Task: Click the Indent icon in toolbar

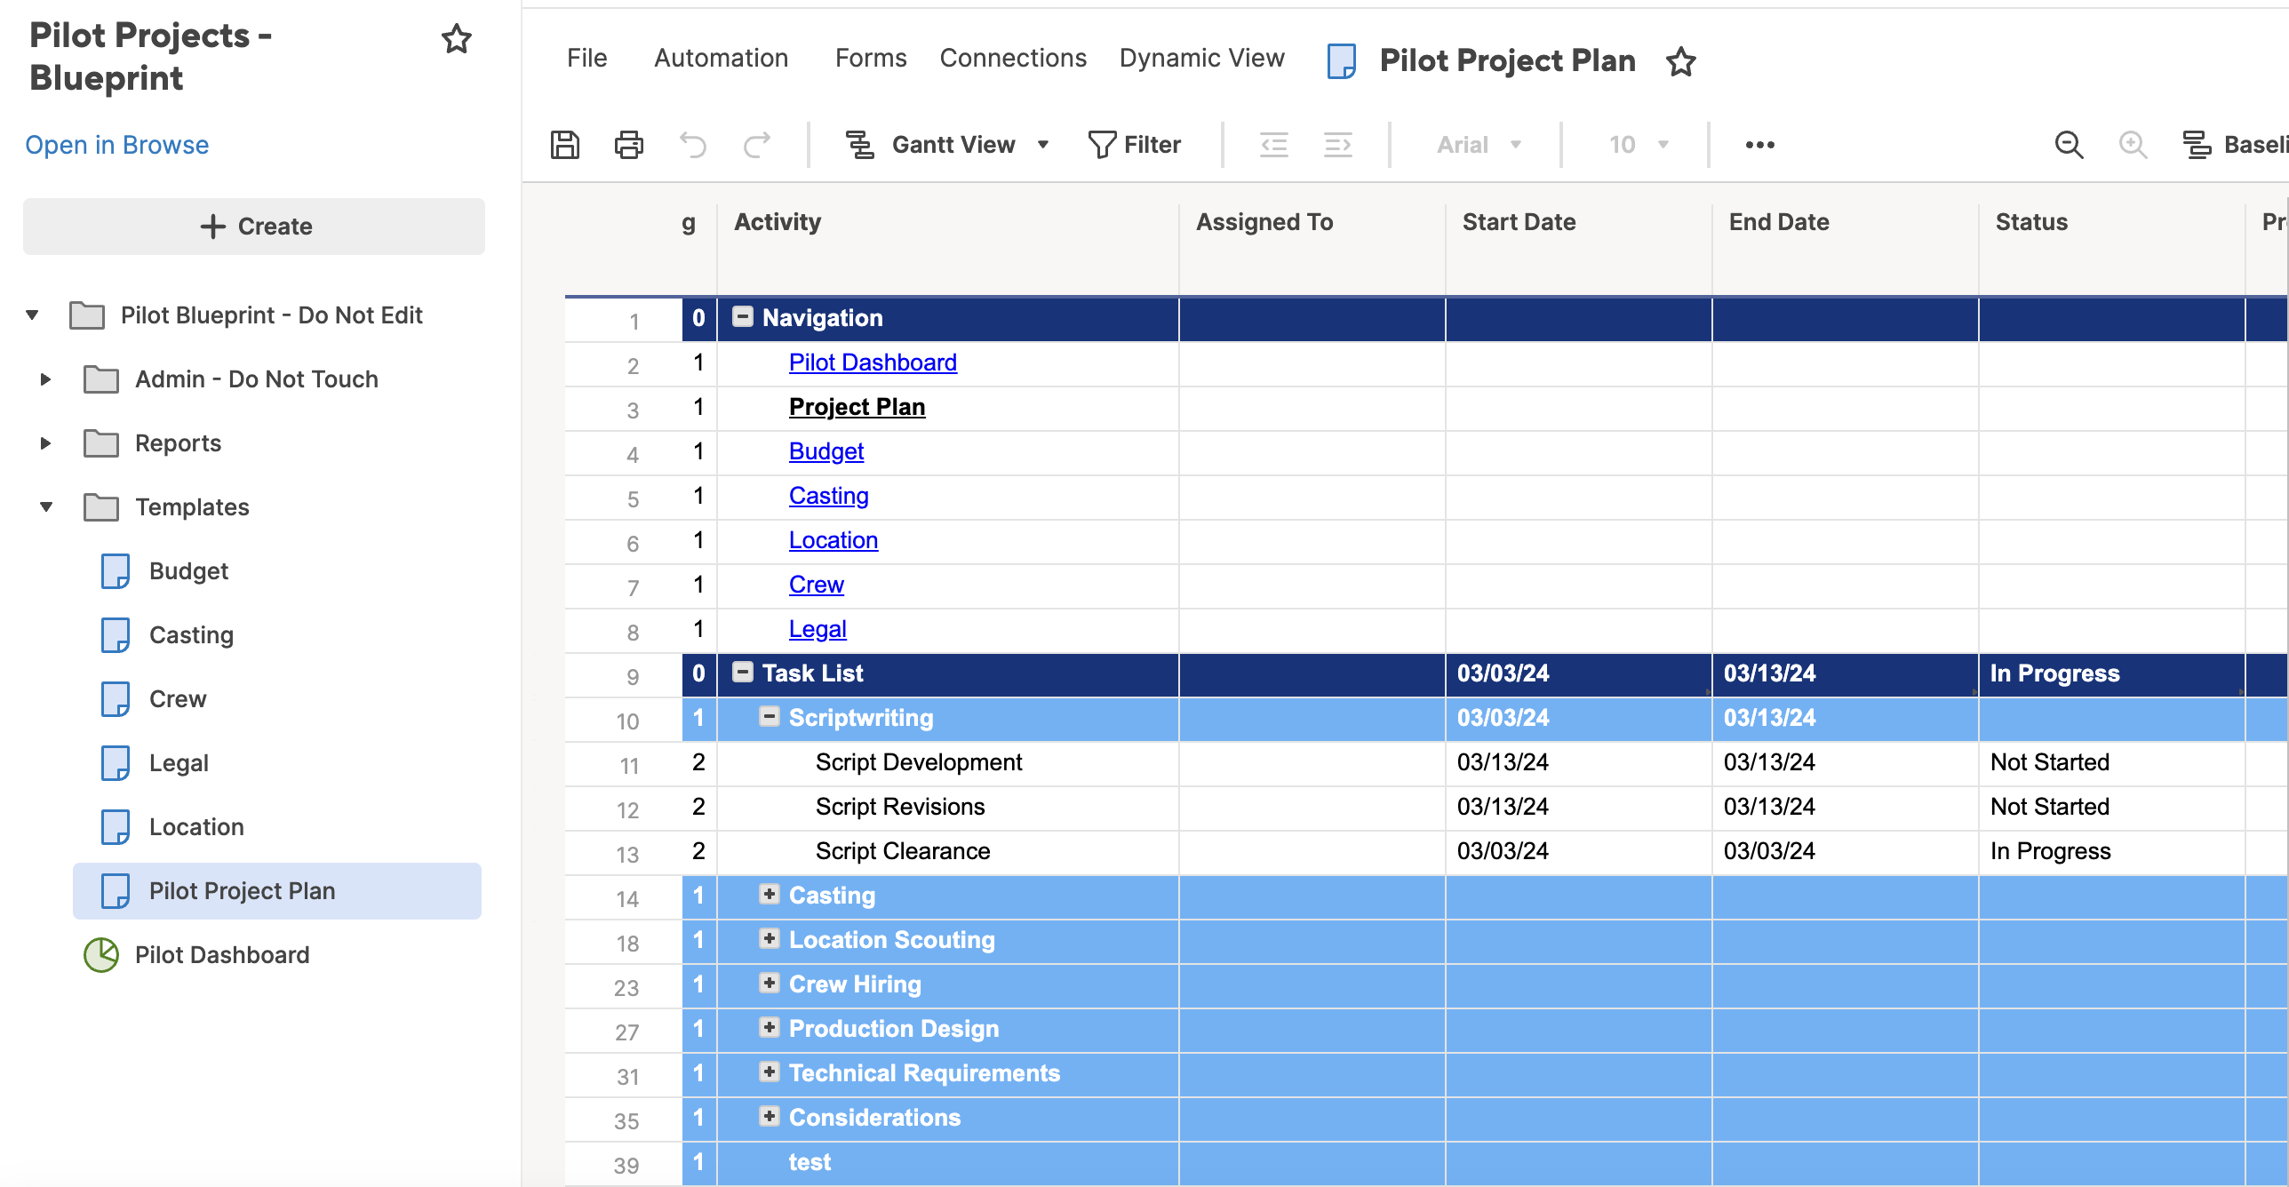Action: [x=1337, y=144]
